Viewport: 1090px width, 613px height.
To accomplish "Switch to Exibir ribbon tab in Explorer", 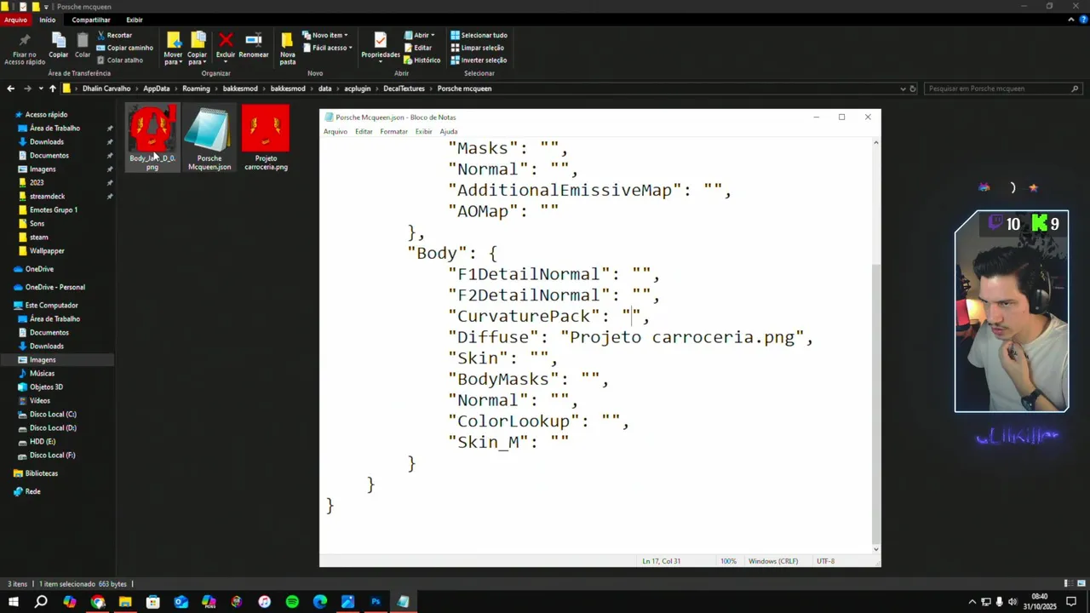I will 135,20.
